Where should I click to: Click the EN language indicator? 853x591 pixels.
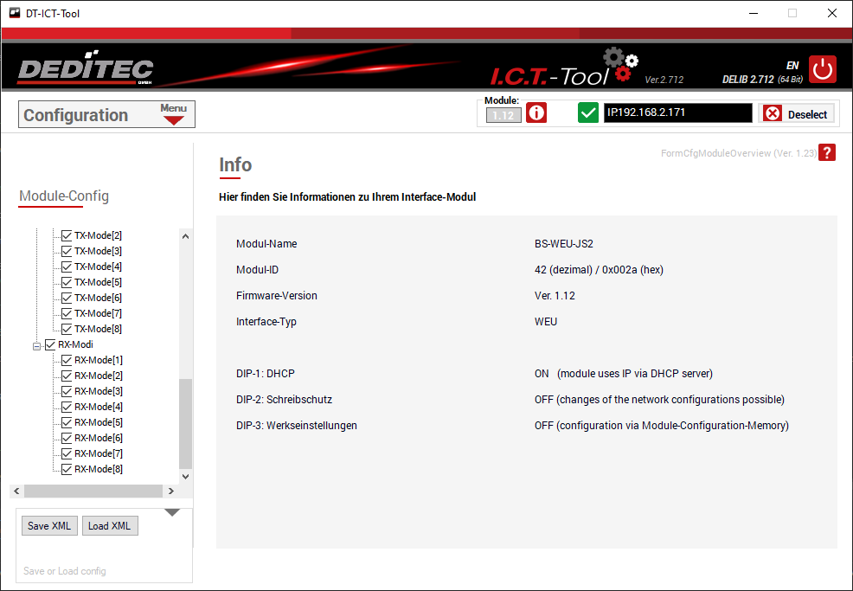(x=792, y=66)
